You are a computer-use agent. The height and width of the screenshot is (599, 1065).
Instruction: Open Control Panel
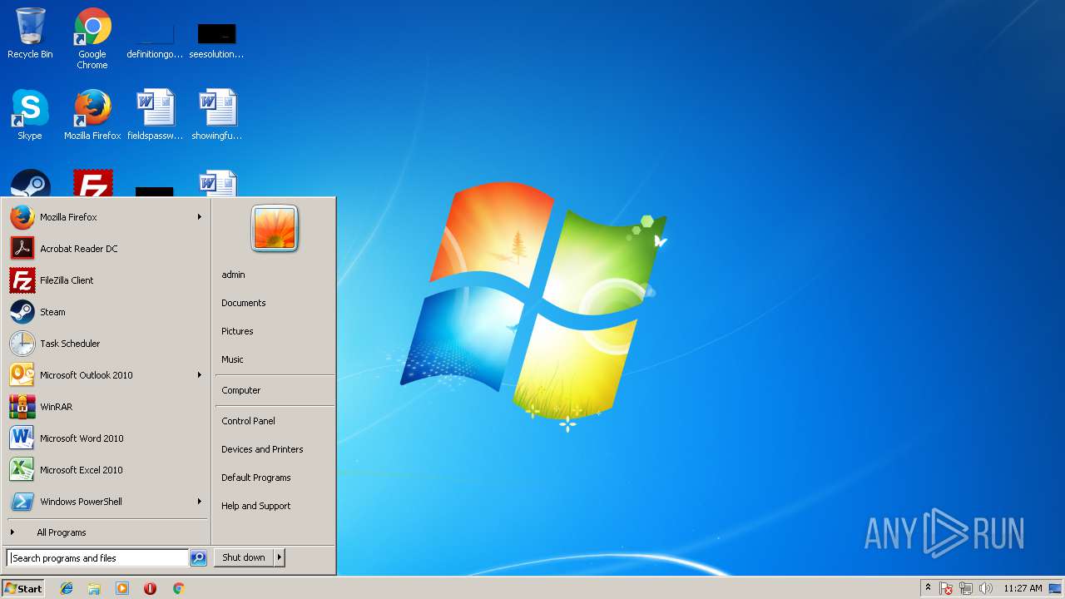click(x=275, y=421)
